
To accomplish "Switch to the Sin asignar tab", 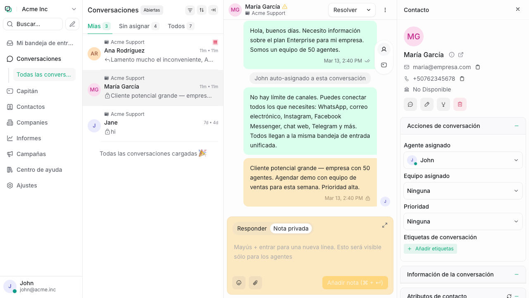I will pyautogui.click(x=134, y=26).
